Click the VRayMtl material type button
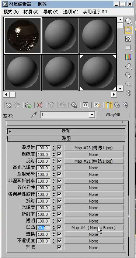The image size is (136, 258). pos(113,115)
